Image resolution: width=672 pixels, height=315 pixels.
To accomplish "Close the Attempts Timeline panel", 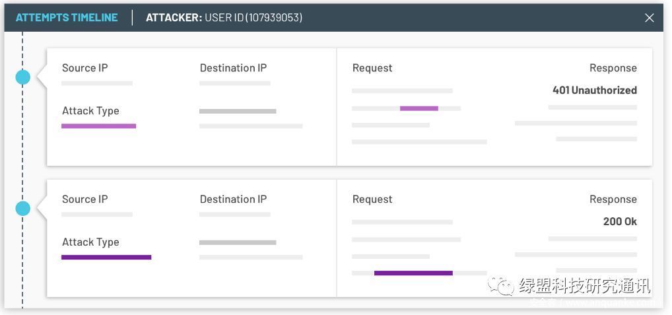I will (649, 18).
